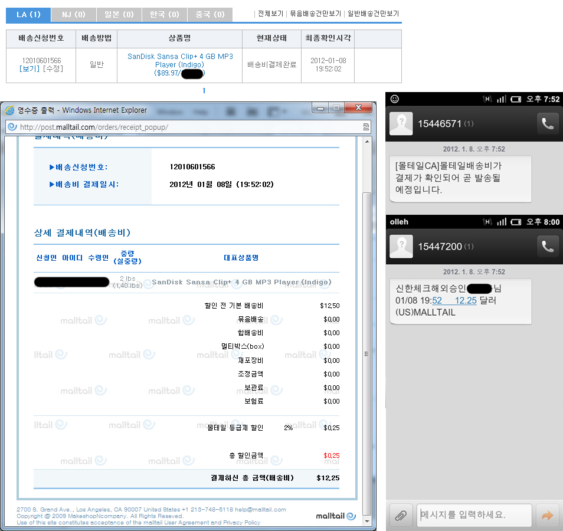This screenshot has height=531, width=563.
Task: Tap the send arrow icon
Action: [x=547, y=516]
